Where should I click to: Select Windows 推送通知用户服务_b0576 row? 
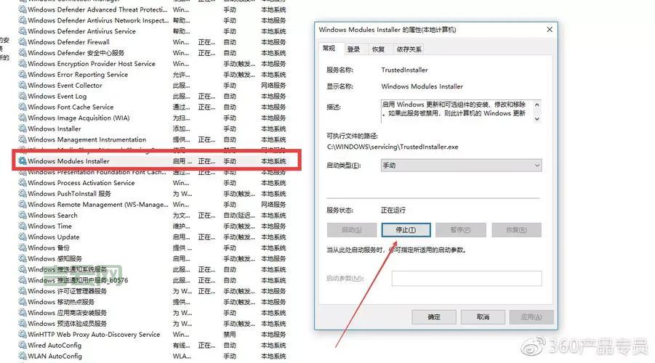153,280
